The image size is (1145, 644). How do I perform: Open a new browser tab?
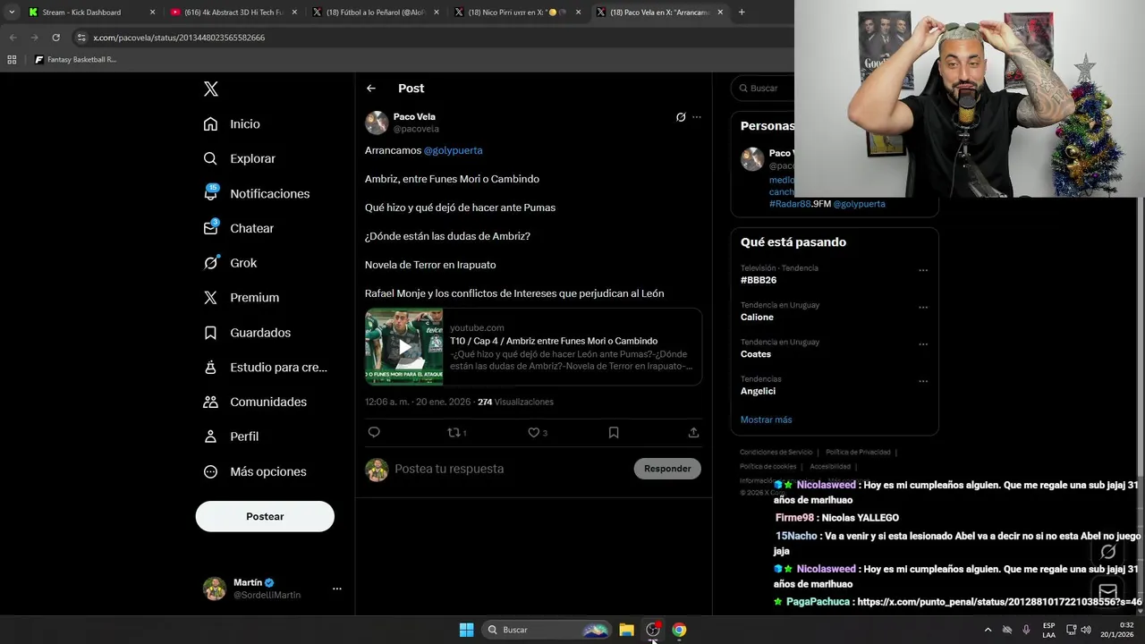click(742, 13)
